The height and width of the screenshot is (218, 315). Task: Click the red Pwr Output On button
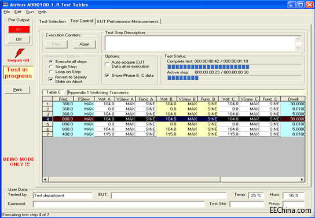(19, 29)
